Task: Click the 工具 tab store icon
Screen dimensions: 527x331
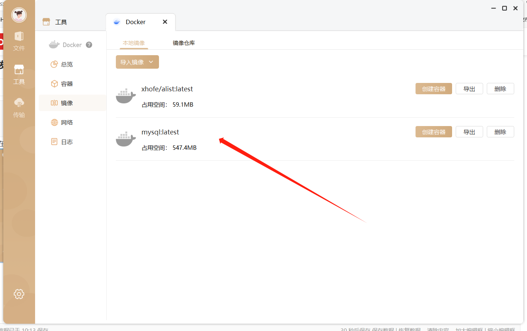Action: click(46, 22)
